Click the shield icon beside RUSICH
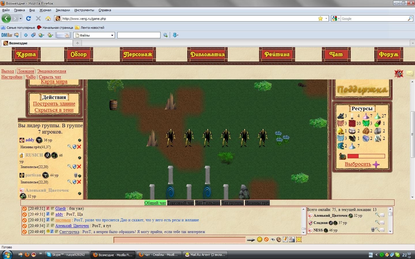 coord(74,166)
